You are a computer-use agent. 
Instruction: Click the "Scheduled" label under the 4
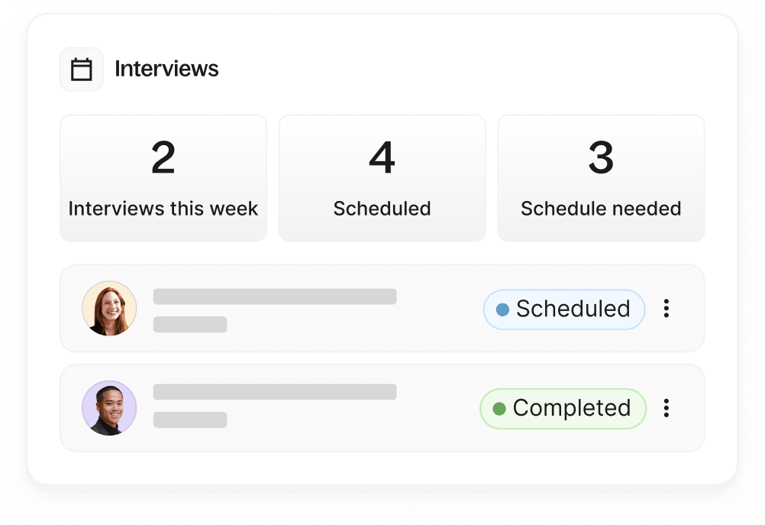click(x=382, y=209)
